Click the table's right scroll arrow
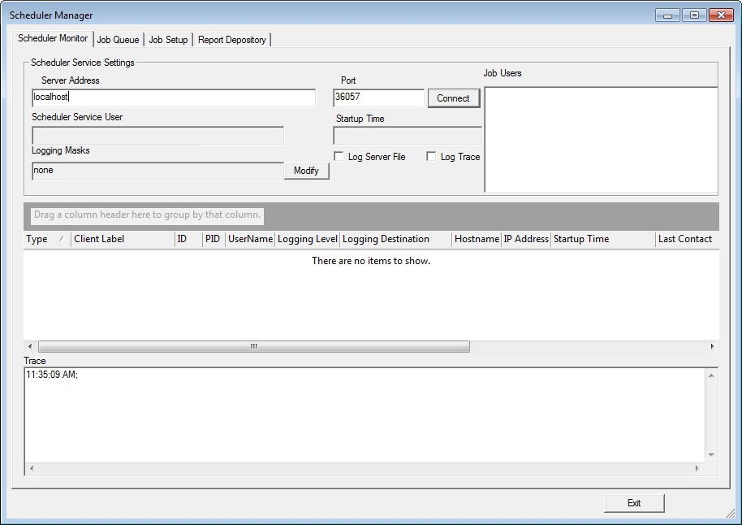The height and width of the screenshot is (525, 742). coord(712,346)
